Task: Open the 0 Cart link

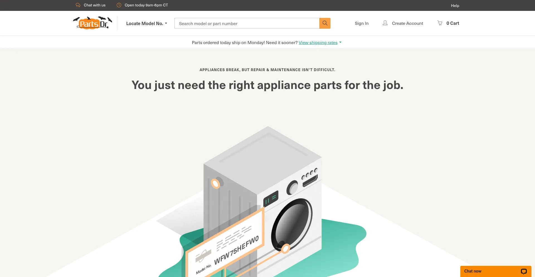Action: point(453,23)
